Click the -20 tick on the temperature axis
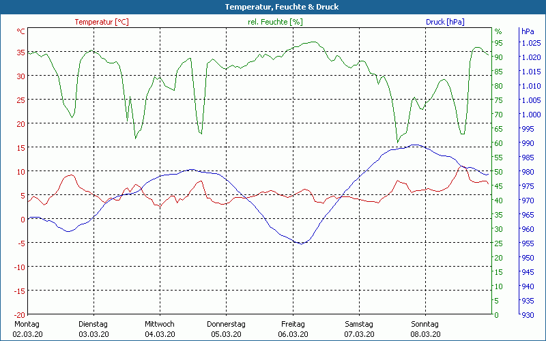 pos(20,314)
